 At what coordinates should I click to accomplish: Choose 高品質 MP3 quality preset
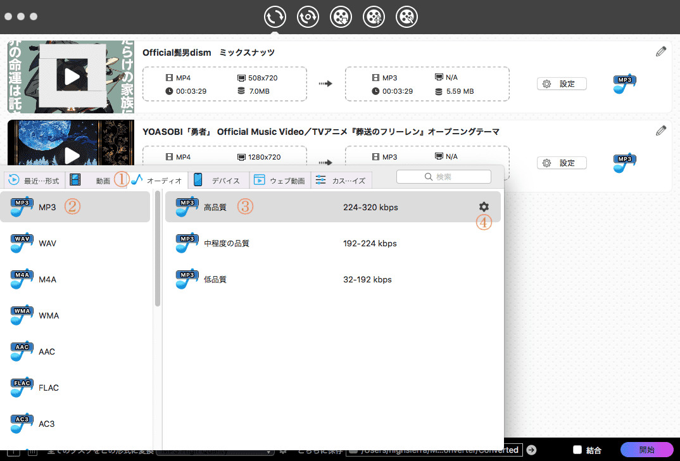click(x=333, y=207)
